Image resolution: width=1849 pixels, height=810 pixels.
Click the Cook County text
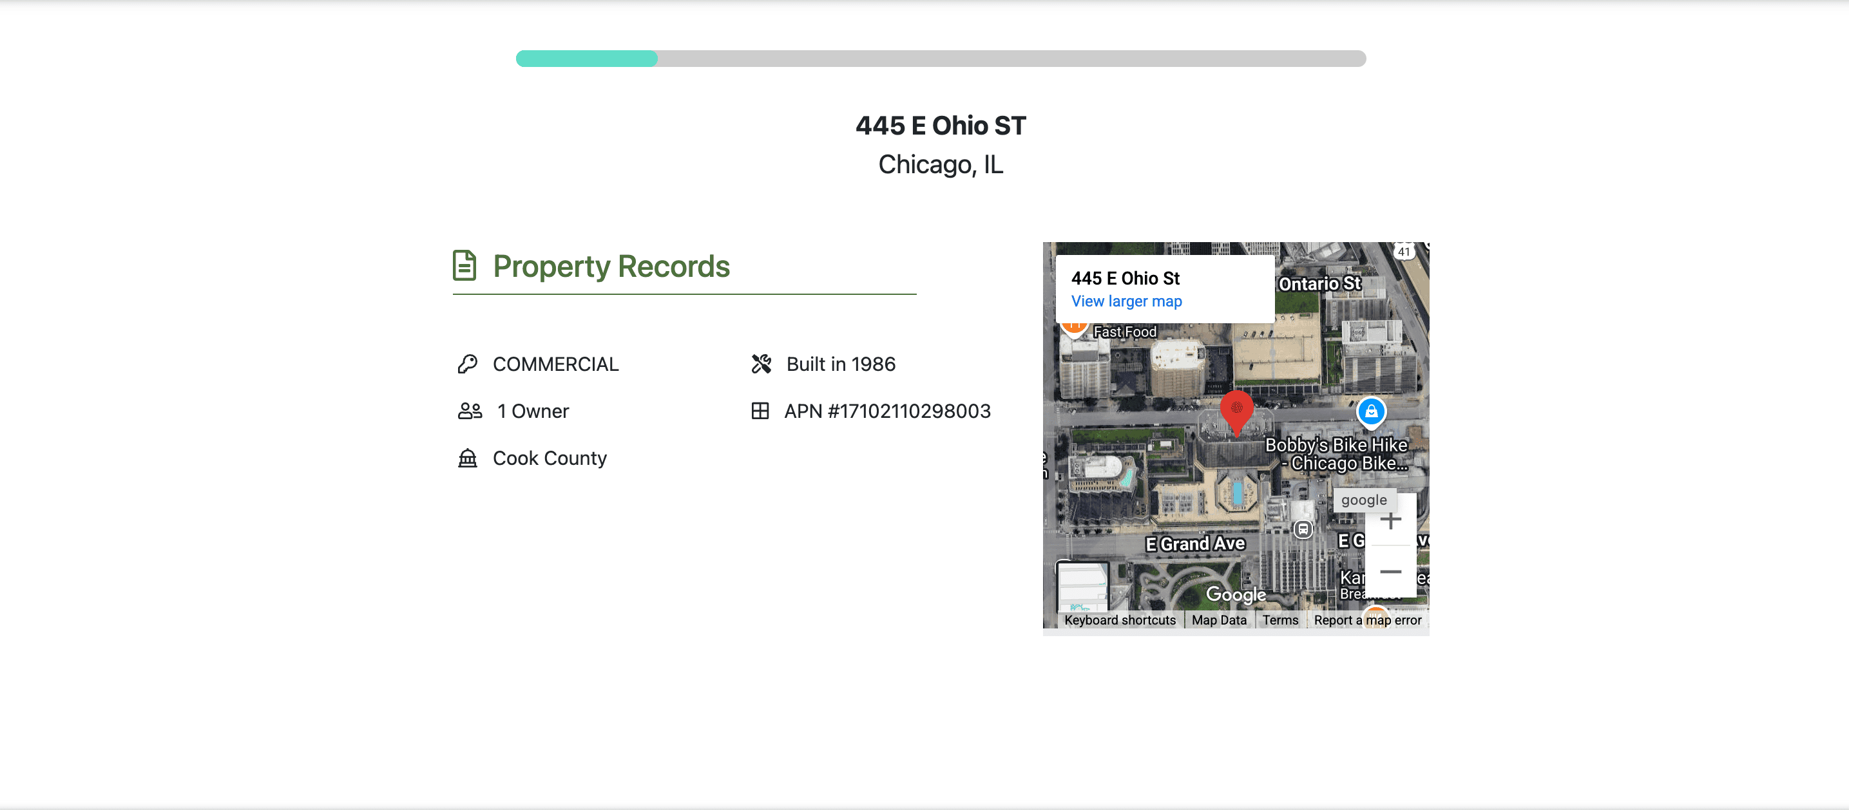coord(550,458)
